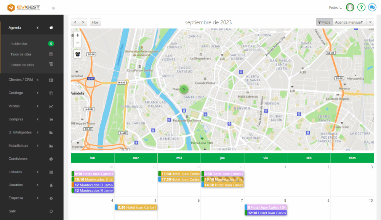Screen dimensions: 381x220
Task: Expand the Compras chevron
Action: click(38, 119)
